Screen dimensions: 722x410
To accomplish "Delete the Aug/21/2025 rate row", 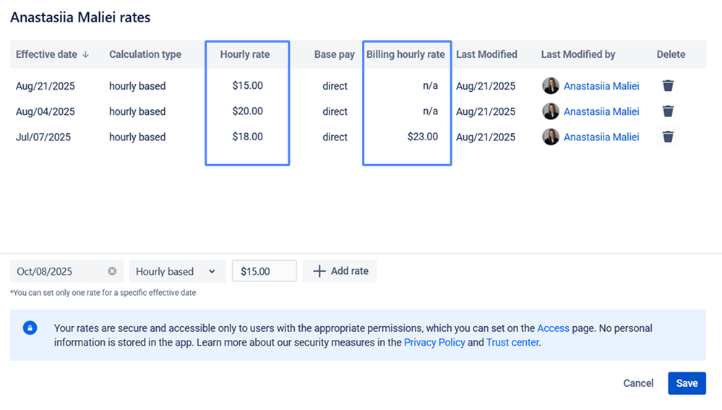I will (668, 86).
